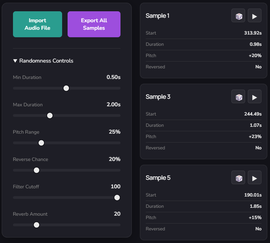This screenshot has height=243, width=270.
Task: Click the Max Duration slider knob
Action: click(50, 116)
